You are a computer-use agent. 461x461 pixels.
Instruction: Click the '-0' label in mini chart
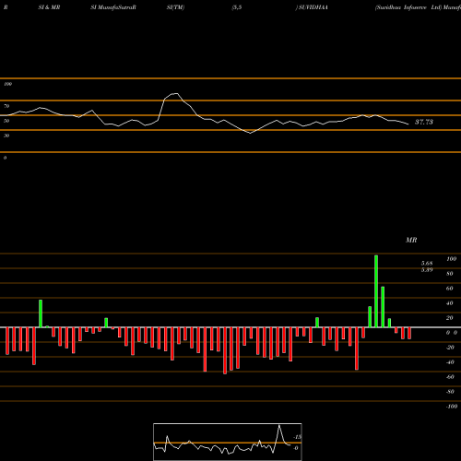296,448
